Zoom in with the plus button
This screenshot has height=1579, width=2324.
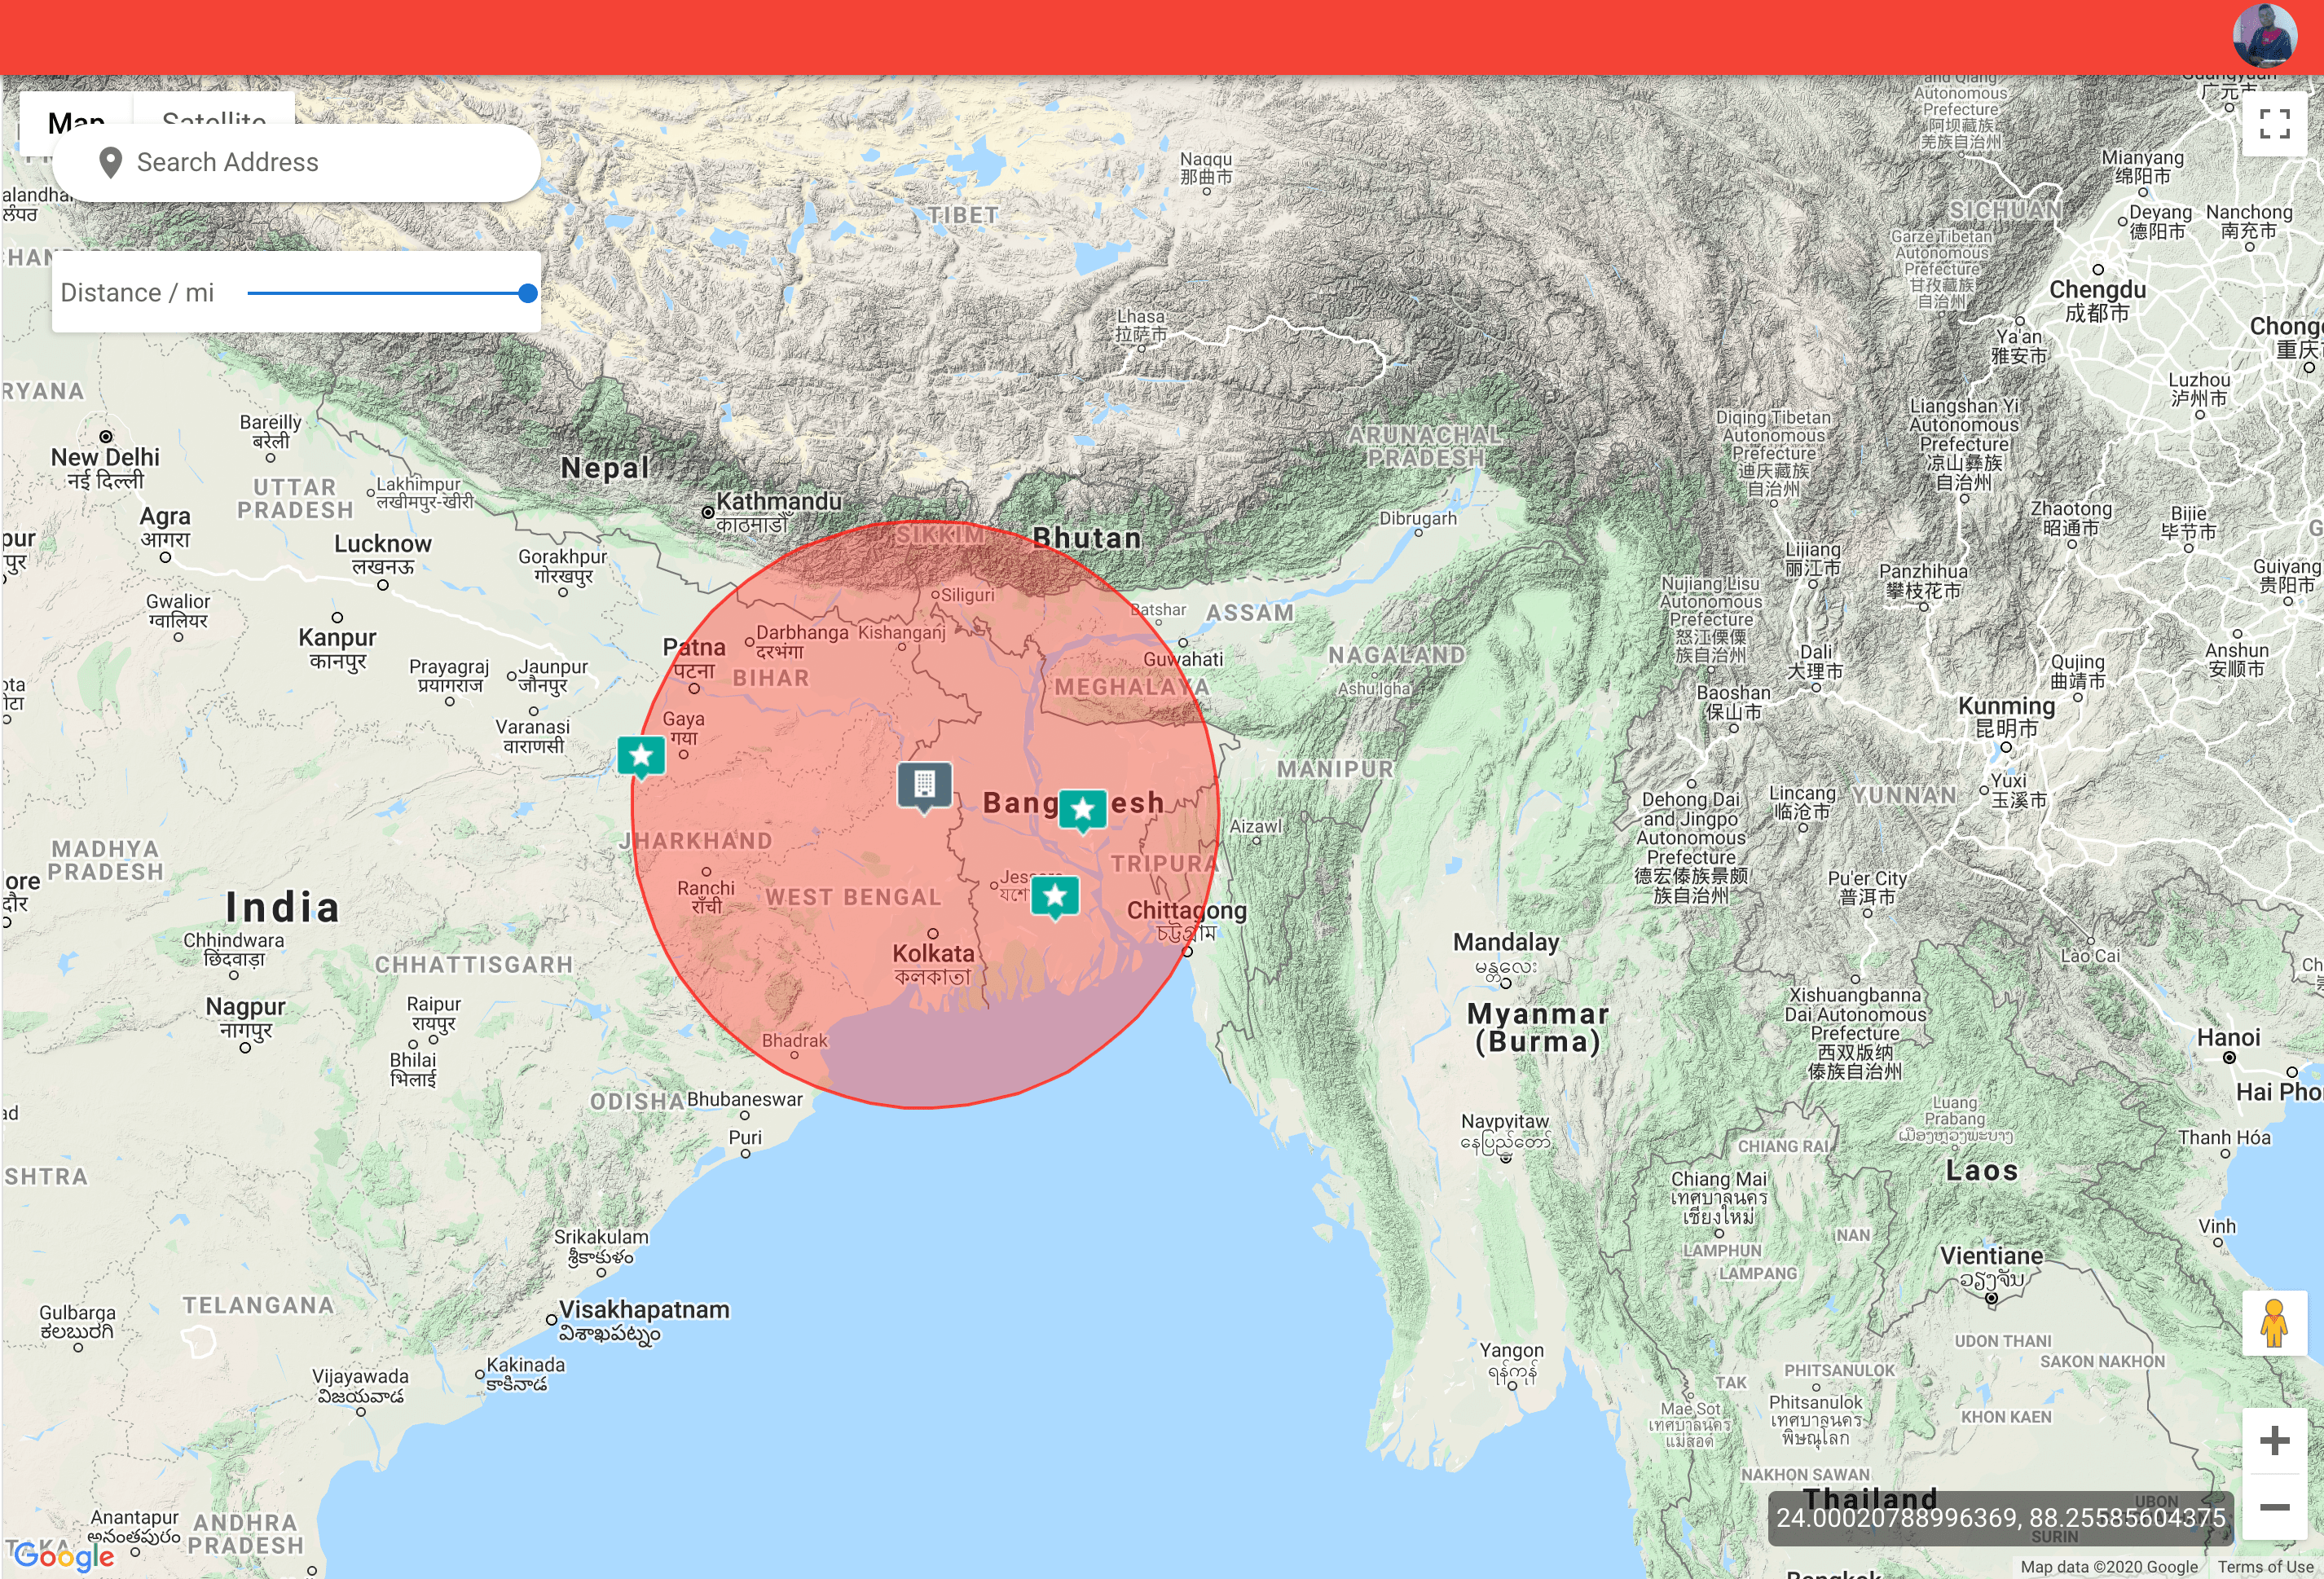[x=2274, y=1440]
